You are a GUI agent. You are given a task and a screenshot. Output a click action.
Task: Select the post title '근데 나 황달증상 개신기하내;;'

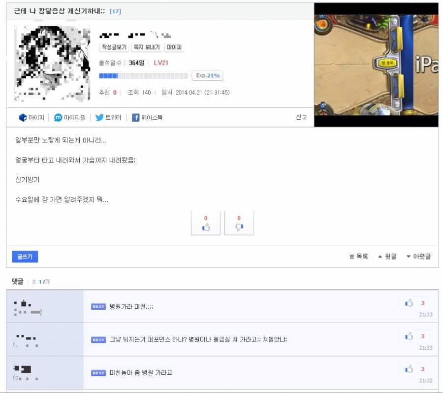[60, 11]
